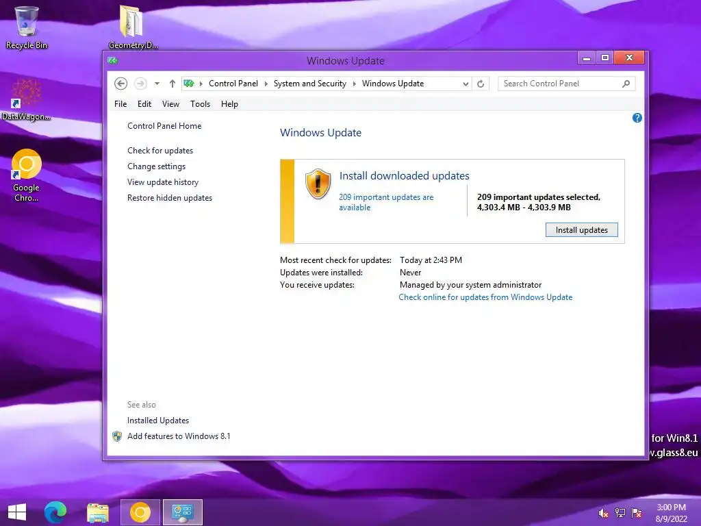The image size is (701, 526).
Task: Click the 'Never' installed updates value
Action: pyautogui.click(x=411, y=273)
